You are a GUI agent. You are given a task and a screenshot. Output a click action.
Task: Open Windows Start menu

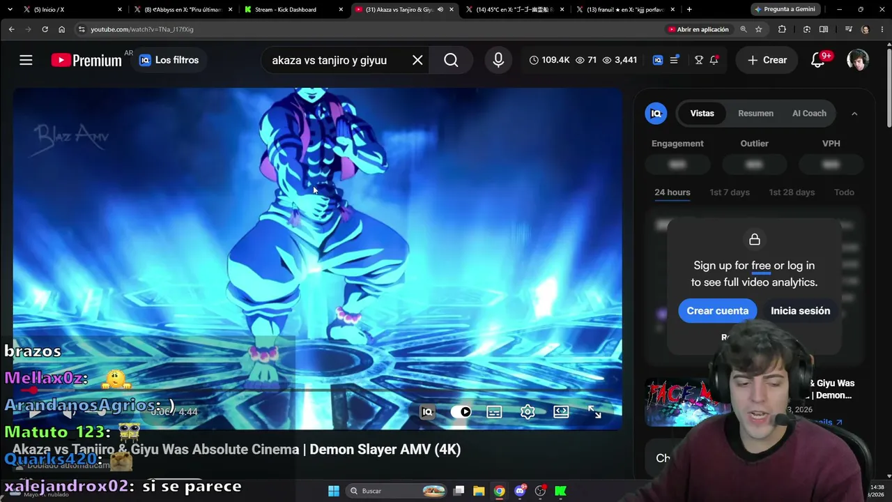click(x=333, y=491)
